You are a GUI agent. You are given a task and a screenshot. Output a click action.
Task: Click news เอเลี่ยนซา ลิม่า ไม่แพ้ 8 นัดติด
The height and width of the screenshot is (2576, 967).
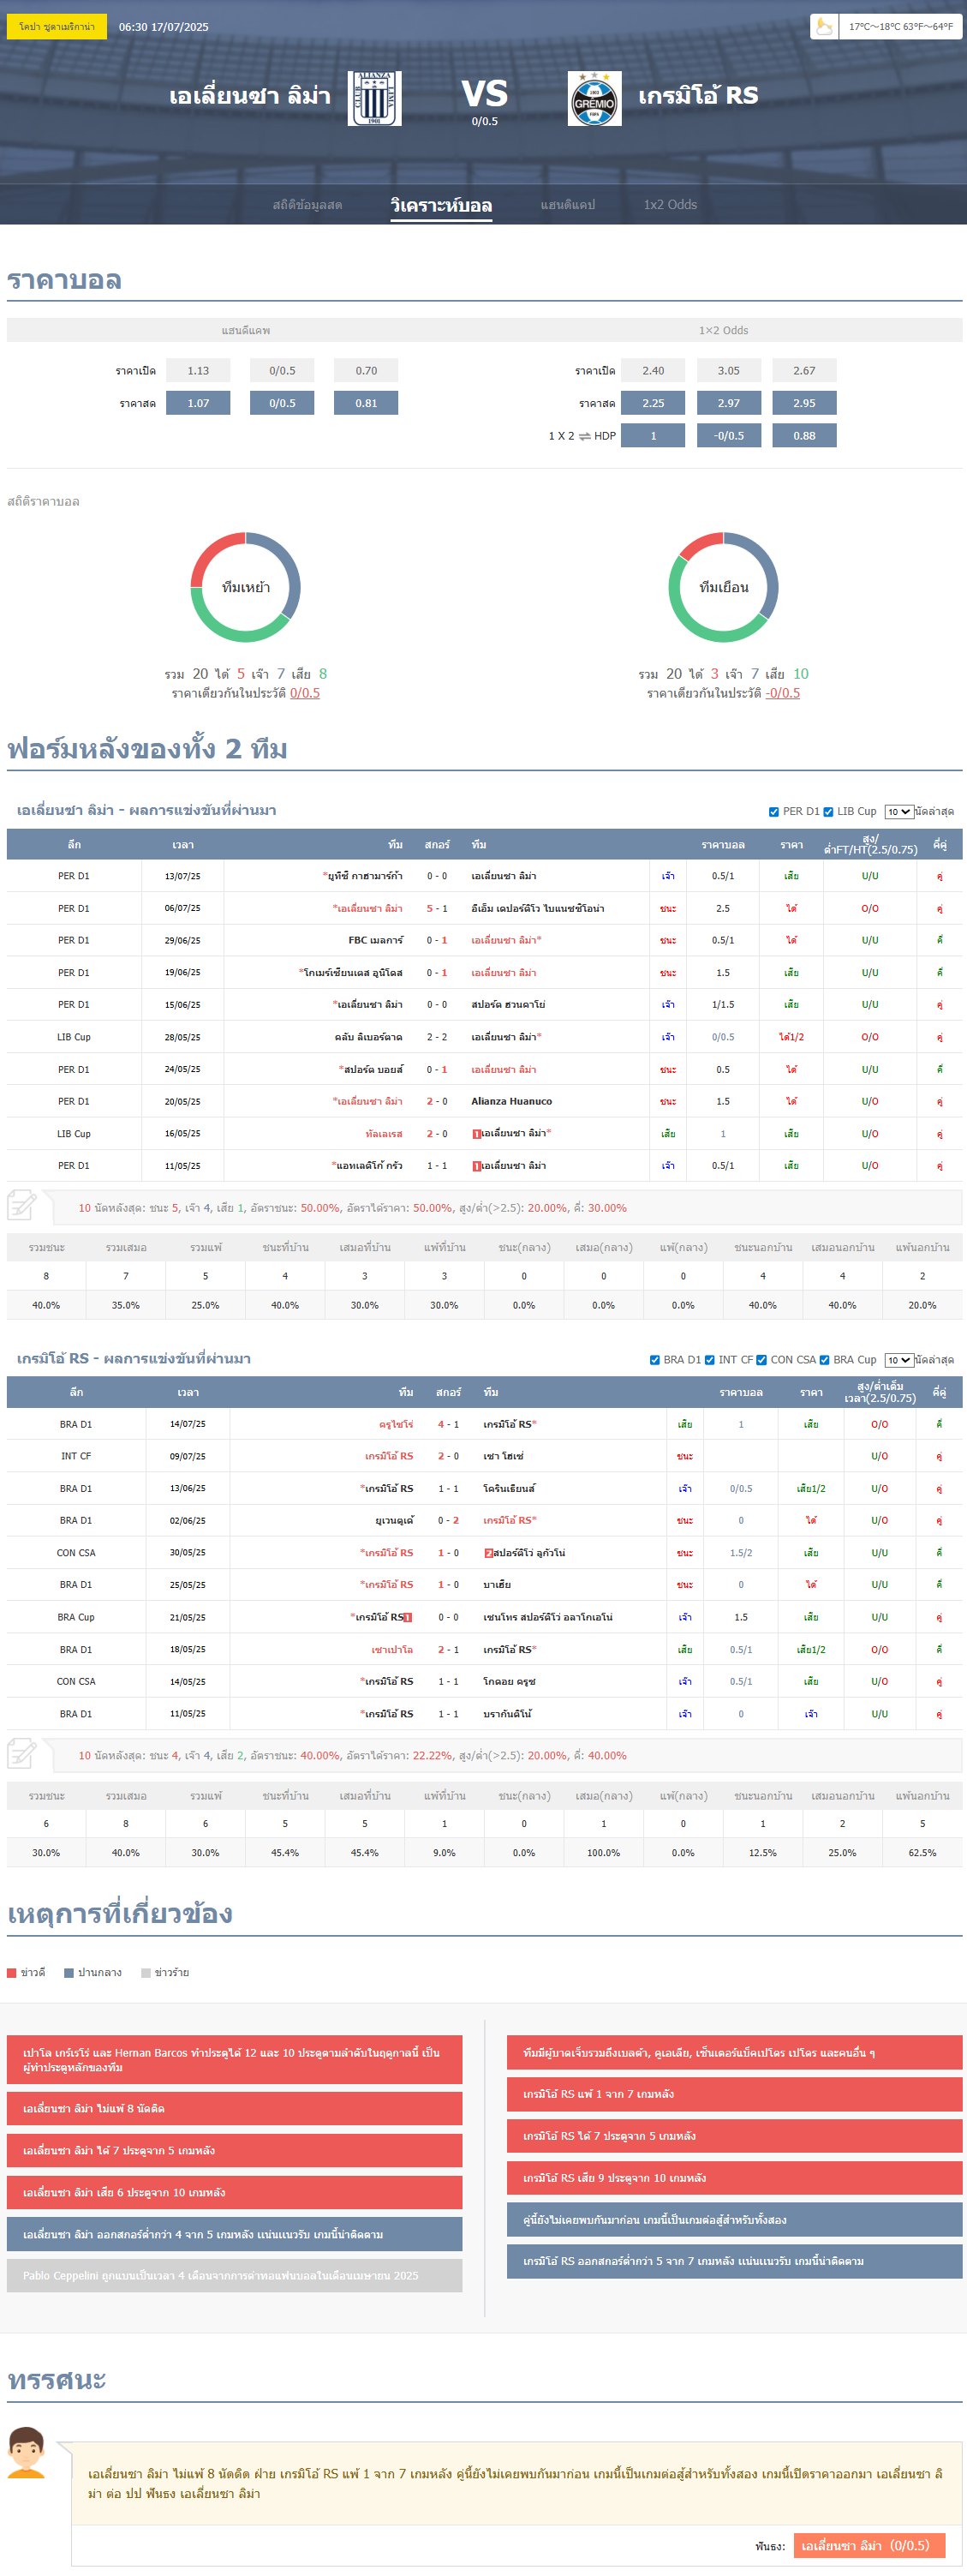click(x=235, y=2108)
